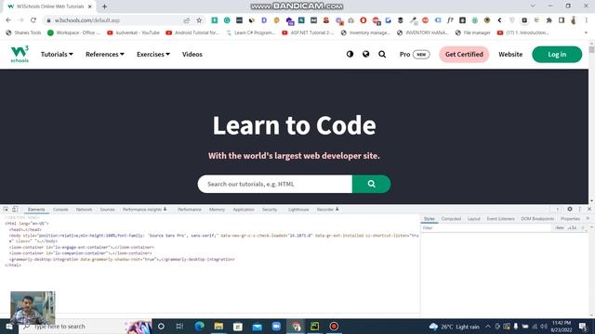
Task: Open the DevTools Memory tab
Action: point(217,210)
